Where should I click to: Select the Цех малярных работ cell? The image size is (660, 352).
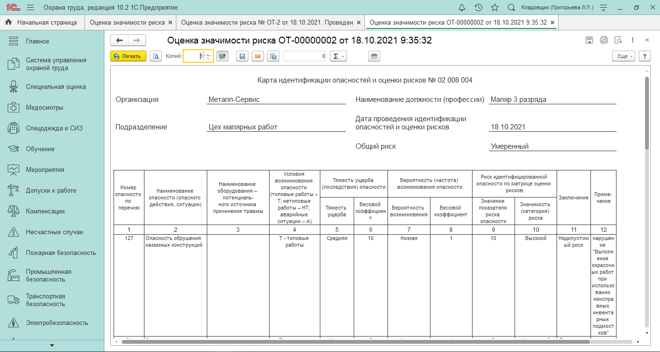[x=276, y=127]
